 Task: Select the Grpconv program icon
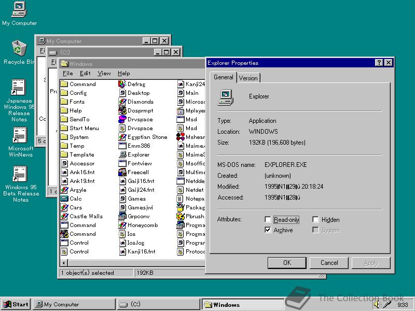(x=122, y=216)
